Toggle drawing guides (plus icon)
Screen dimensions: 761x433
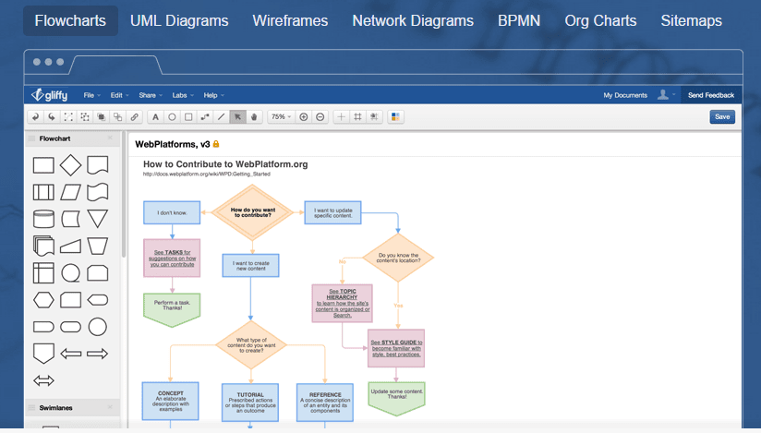pyautogui.click(x=341, y=117)
